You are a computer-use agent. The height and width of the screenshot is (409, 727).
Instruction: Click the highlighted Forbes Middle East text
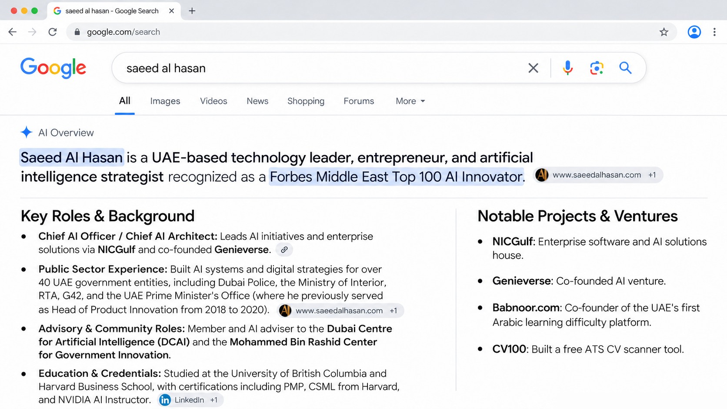396,176
